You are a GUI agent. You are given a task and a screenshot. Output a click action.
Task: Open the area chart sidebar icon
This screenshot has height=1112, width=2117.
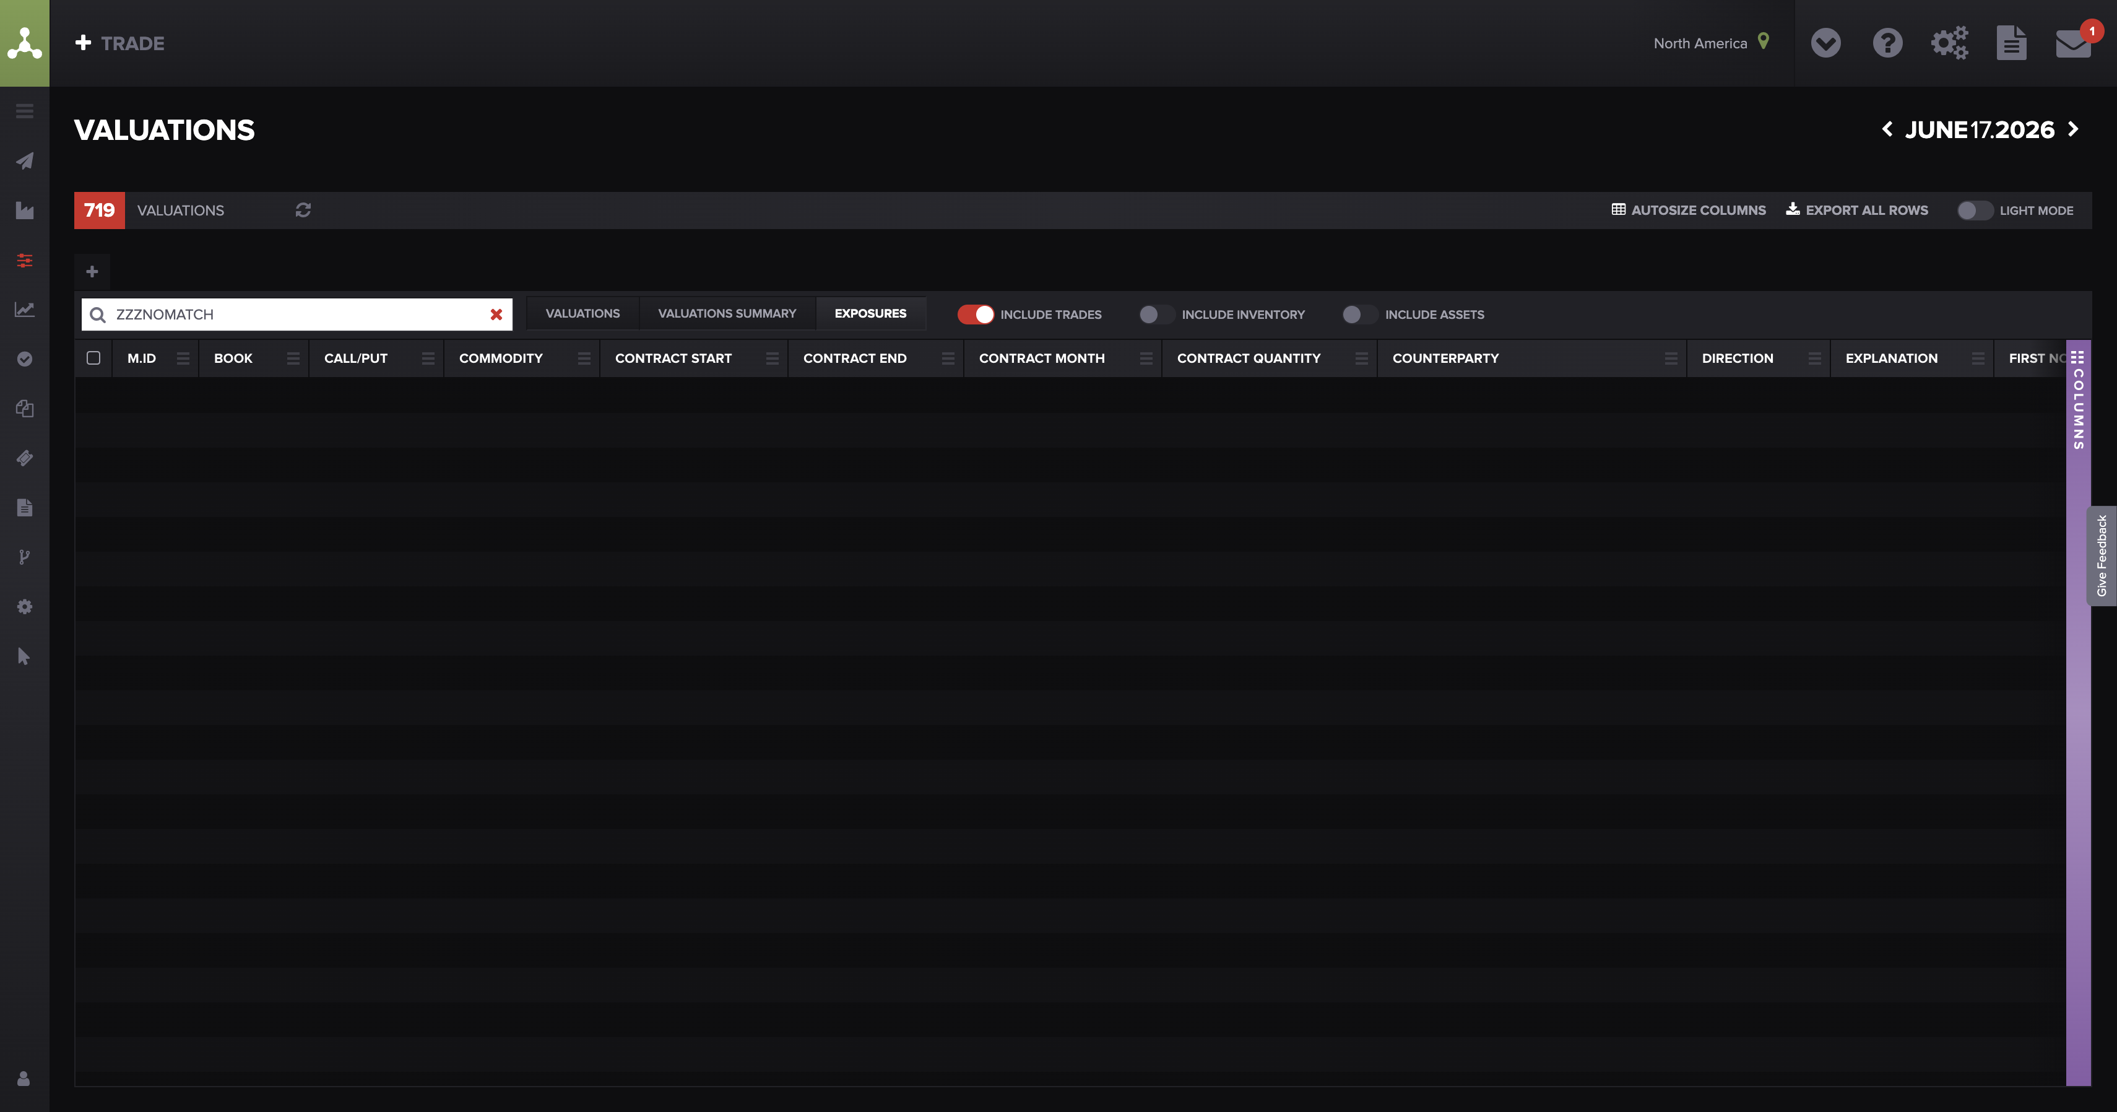click(x=25, y=211)
